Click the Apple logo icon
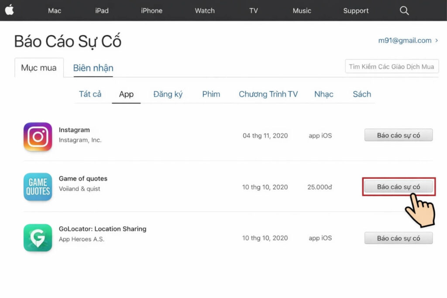 click(9, 10)
